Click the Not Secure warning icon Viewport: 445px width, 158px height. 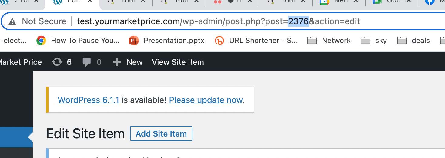pyautogui.click(x=12, y=21)
